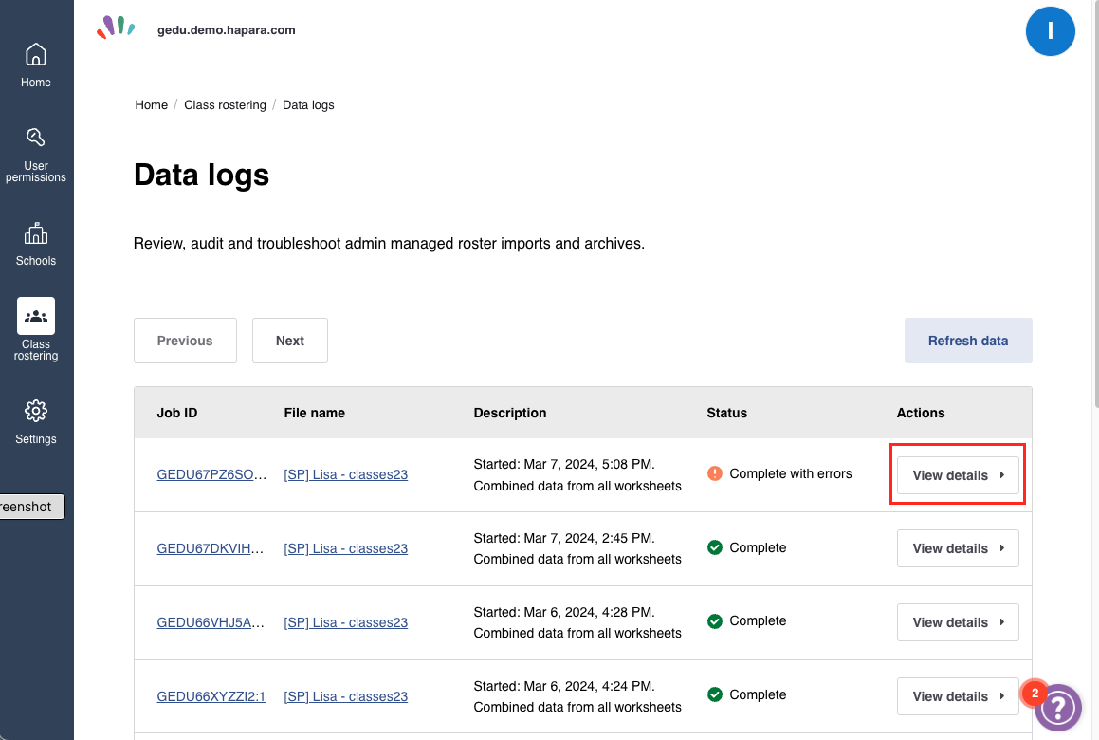Open the user profile avatar
The image size is (1099, 740).
pos(1050,31)
